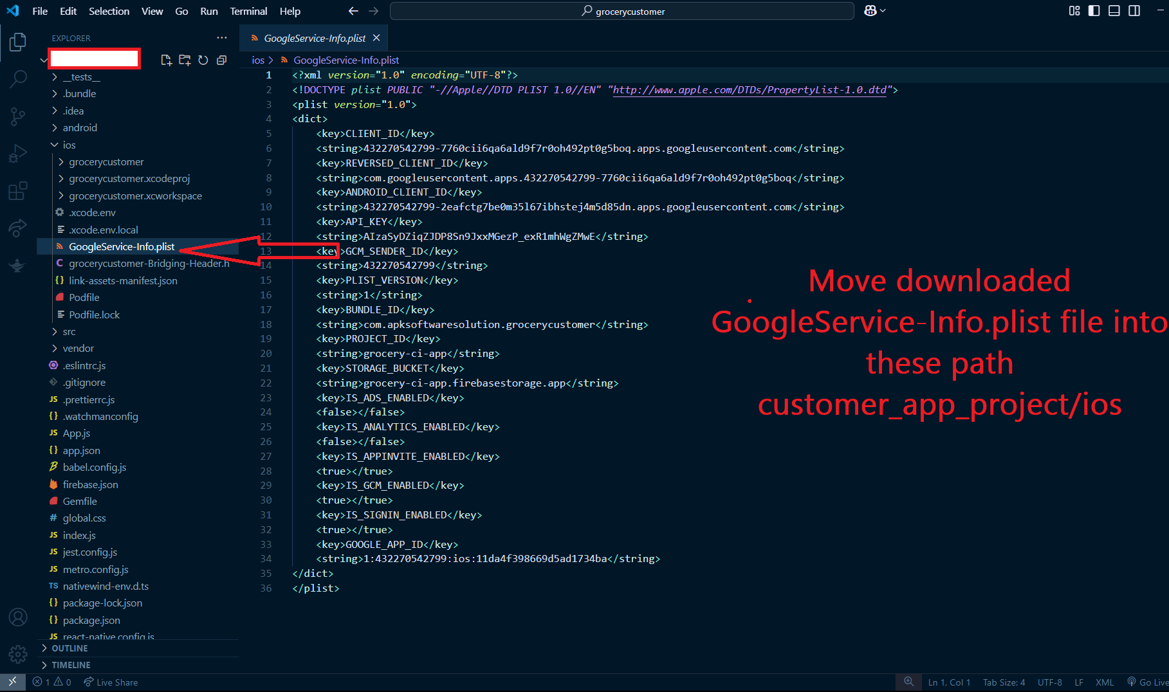
Task: Open firebase.json file
Action: click(90, 485)
